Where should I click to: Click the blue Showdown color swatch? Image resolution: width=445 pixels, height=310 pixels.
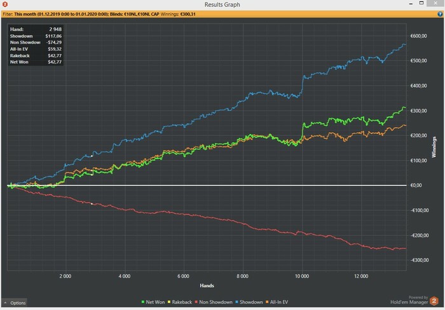tap(236, 302)
